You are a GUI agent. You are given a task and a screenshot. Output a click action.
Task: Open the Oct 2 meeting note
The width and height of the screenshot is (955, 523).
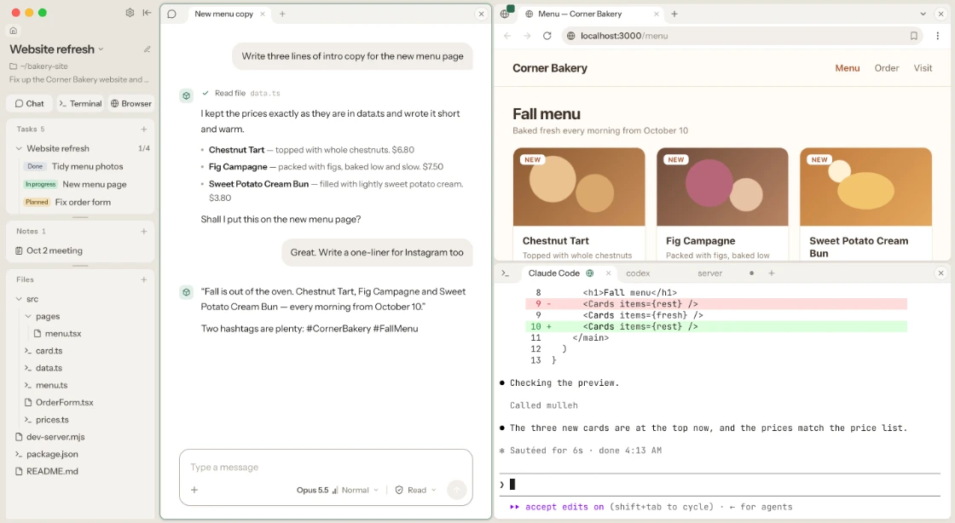(x=55, y=250)
